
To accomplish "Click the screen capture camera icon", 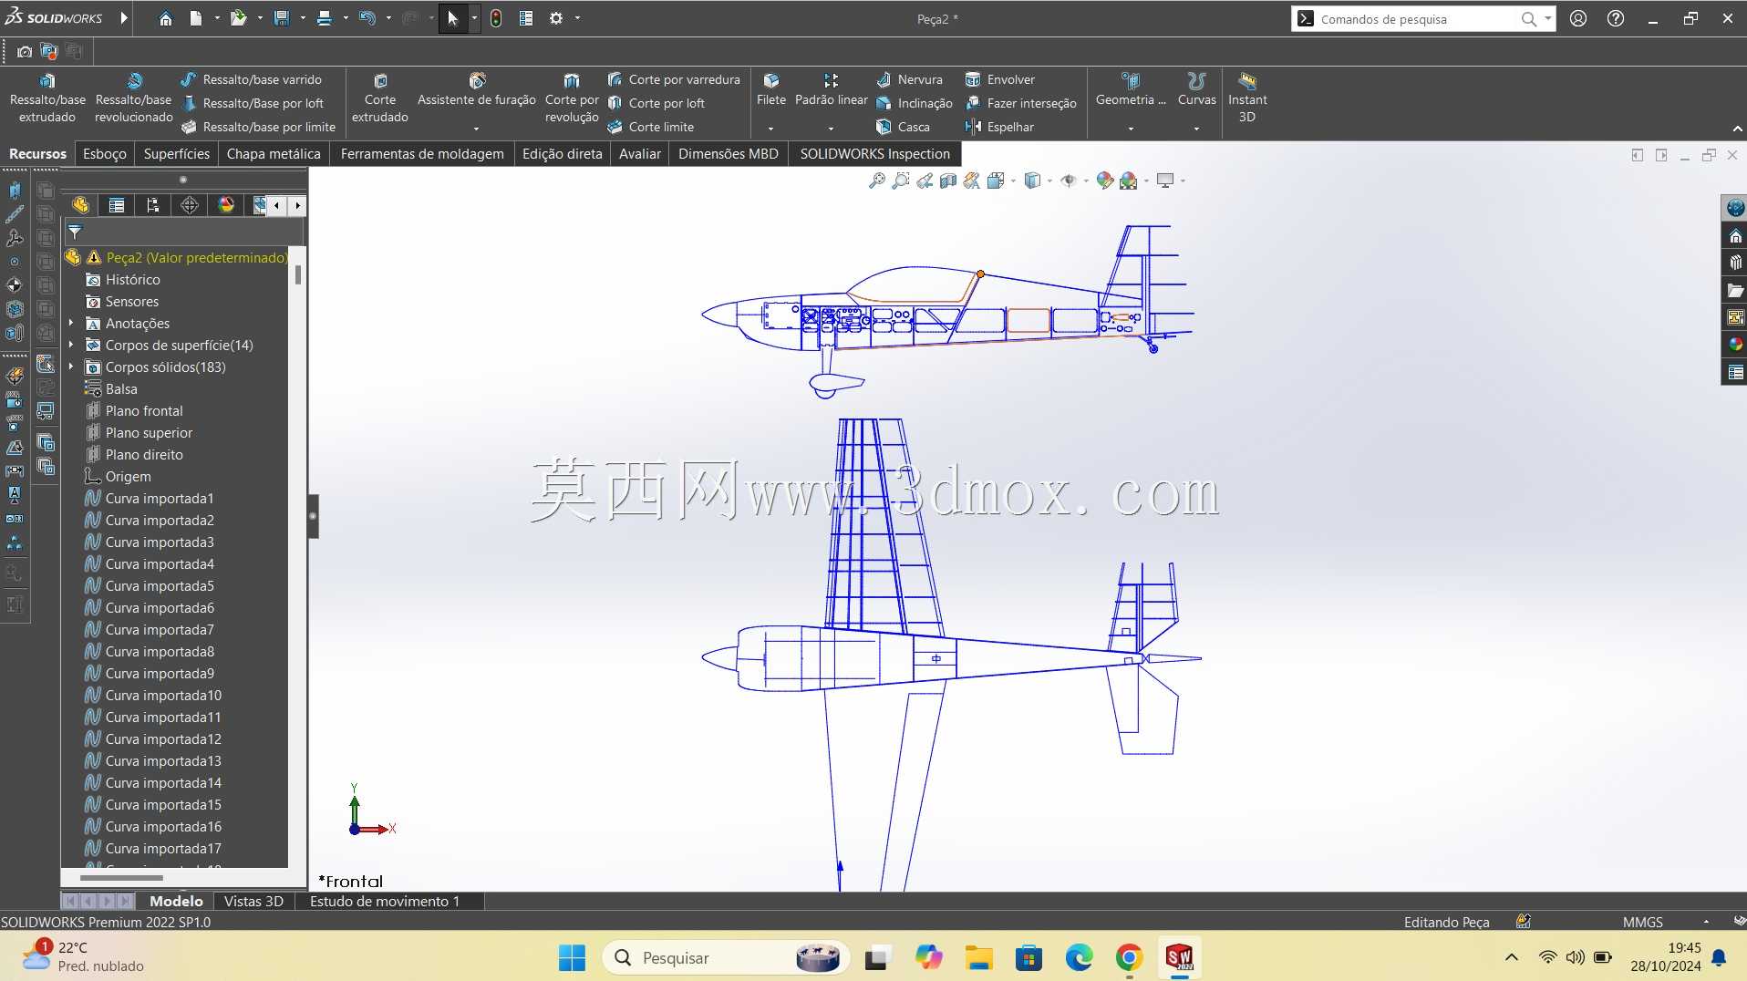I will pos(25,51).
